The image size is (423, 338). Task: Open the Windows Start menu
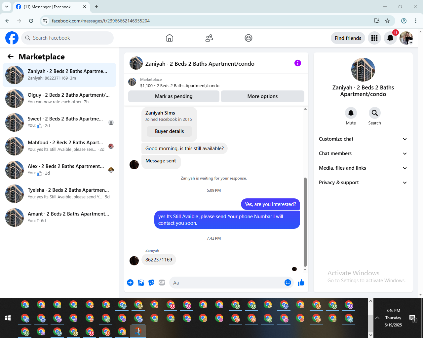pyautogui.click(x=8, y=318)
